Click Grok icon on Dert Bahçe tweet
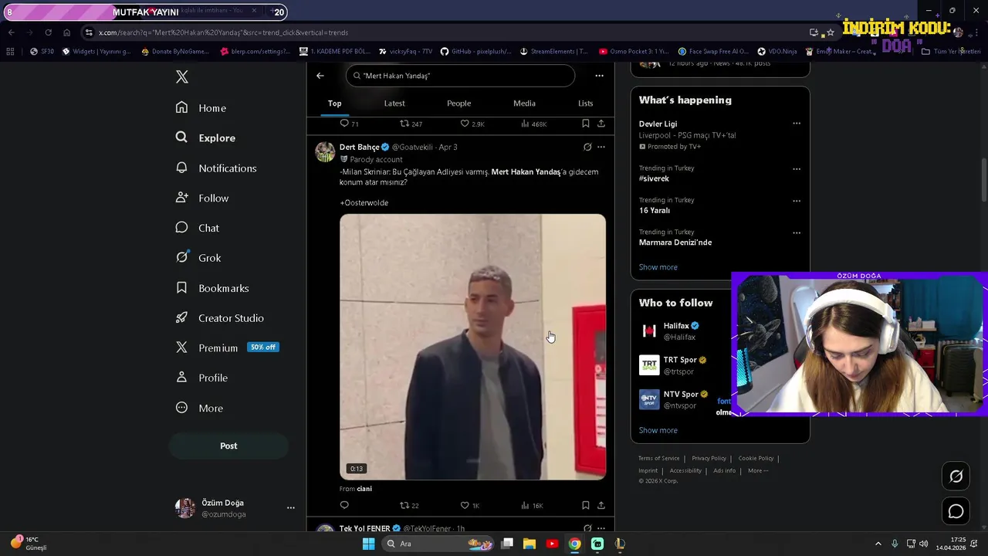The height and width of the screenshot is (556, 988). click(587, 147)
